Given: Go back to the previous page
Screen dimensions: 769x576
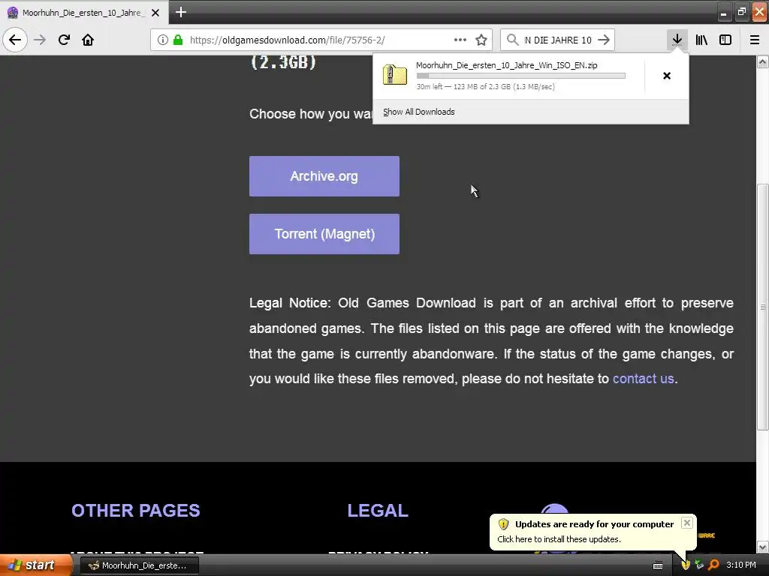Looking at the screenshot, I should pyautogui.click(x=15, y=40).
